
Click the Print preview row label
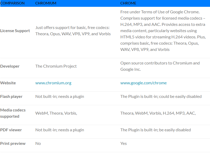pos(13,144)
